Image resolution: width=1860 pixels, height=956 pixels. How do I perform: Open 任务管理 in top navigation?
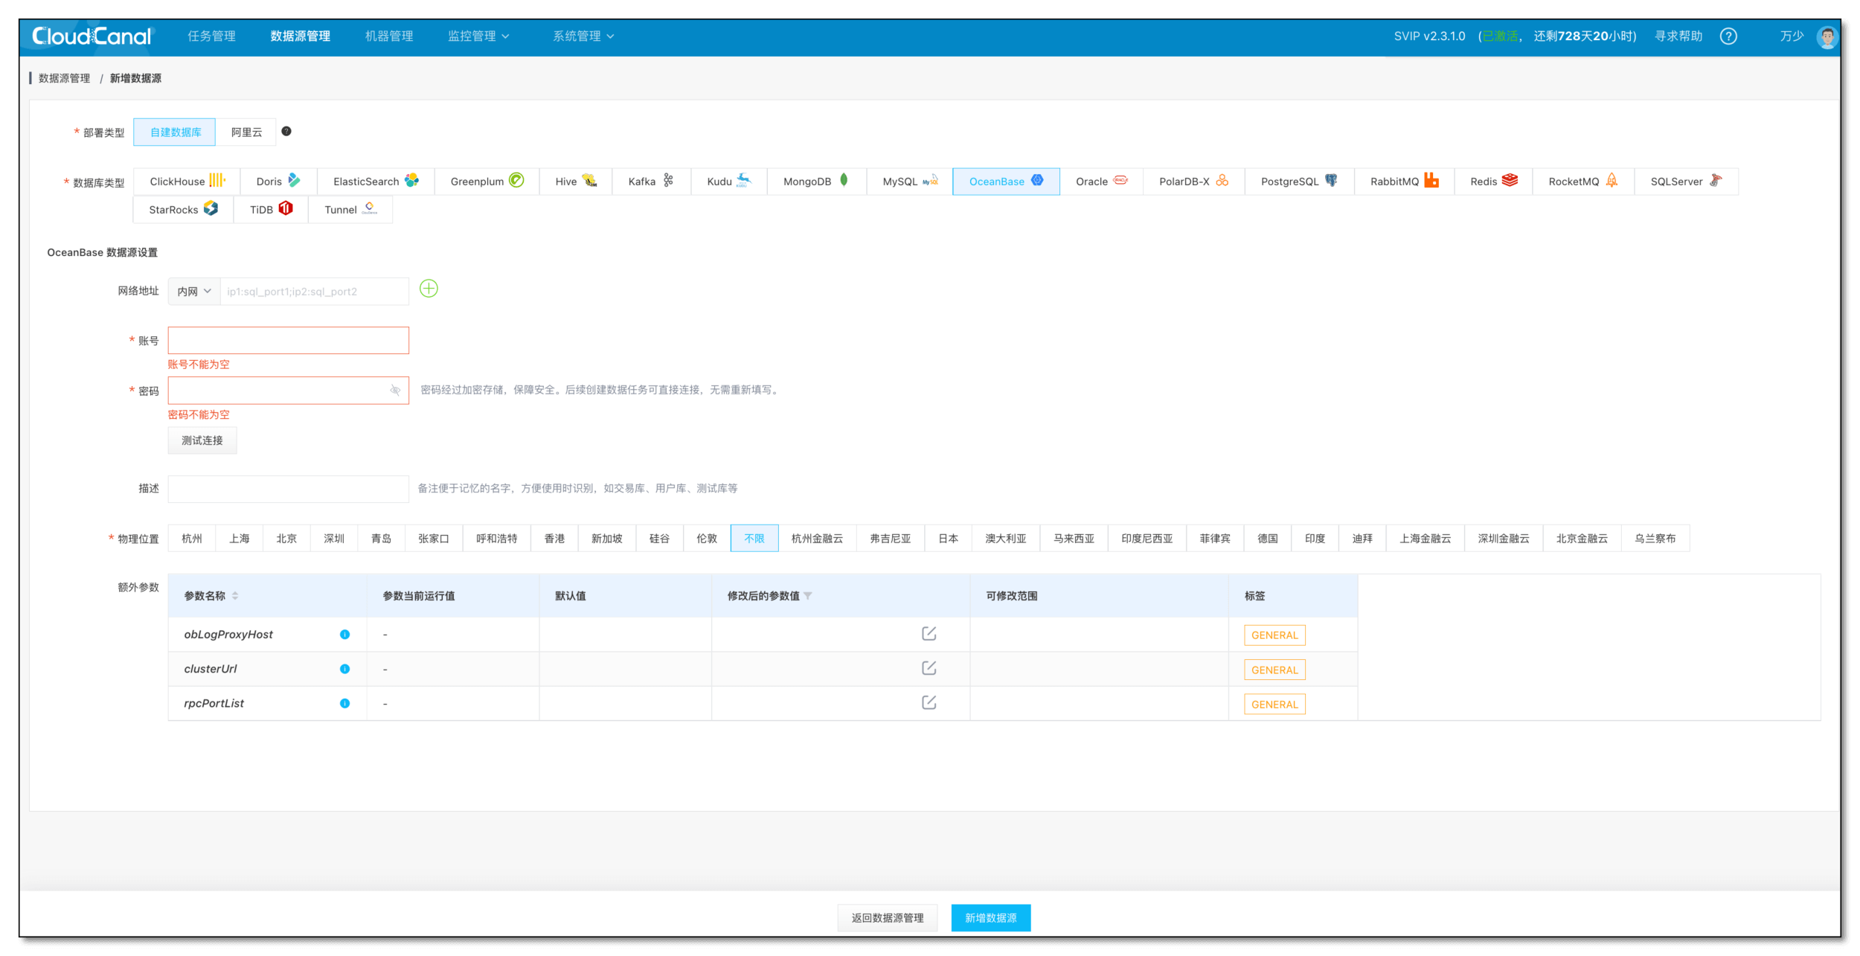click(211, 36)
